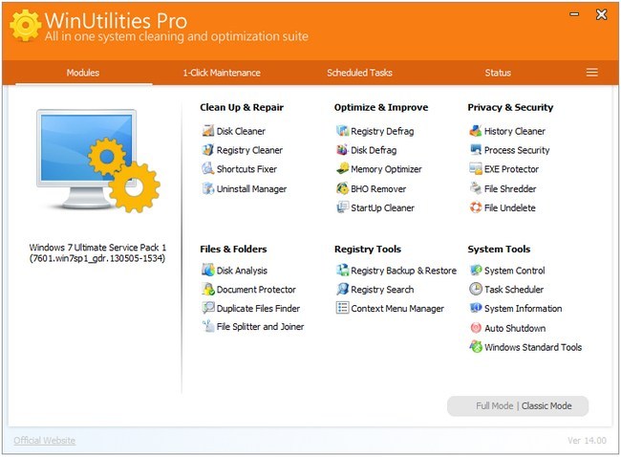Open the Process Security icon
The height and width of the screenshot is (457, 621).
[476, 149]
